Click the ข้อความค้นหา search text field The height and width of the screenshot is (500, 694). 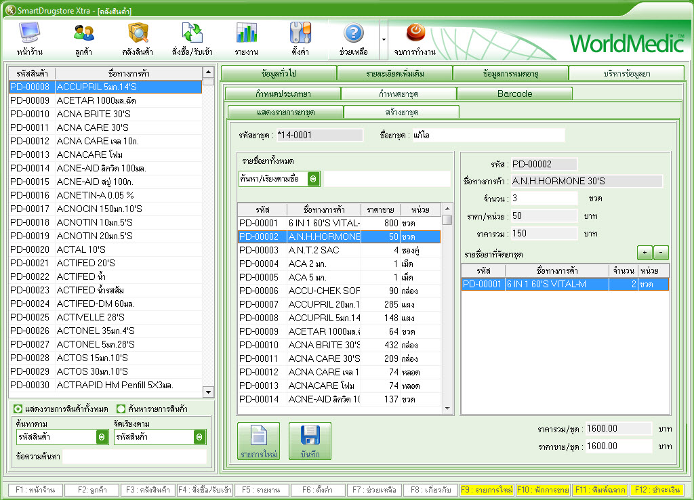click(134, 457)
